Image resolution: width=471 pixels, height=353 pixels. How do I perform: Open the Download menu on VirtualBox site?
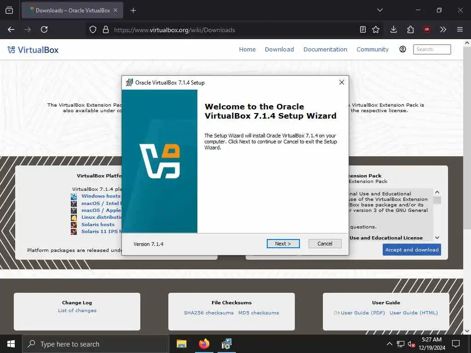click(279, 50)
